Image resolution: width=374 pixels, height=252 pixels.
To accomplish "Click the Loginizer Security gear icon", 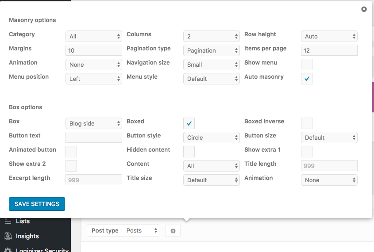I will click(x=8, y=250).
